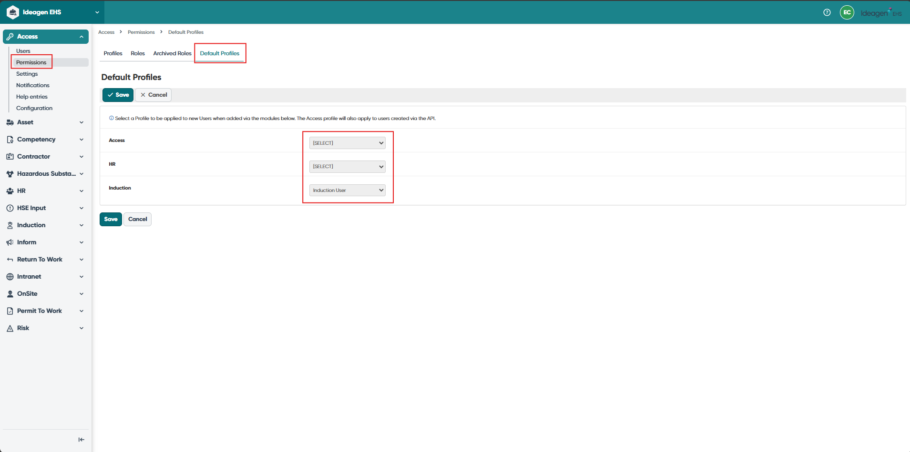Click the Risk warning triangle icon
This screenshot has height=452, width=910.
[10, 328]
